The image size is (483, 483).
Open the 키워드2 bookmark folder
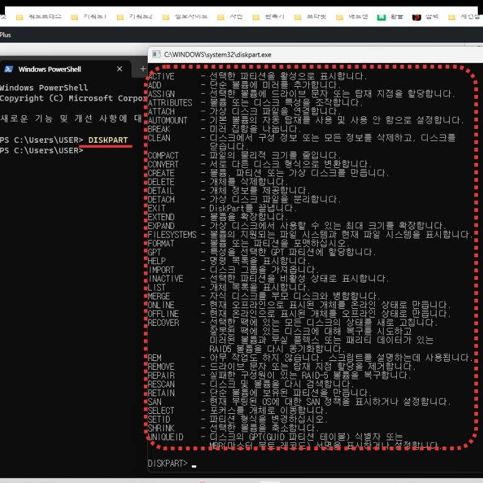(x=135, y=16)
